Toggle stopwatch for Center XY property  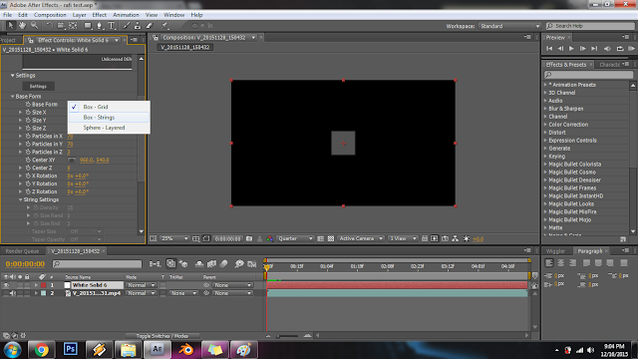tap(28, 160)
